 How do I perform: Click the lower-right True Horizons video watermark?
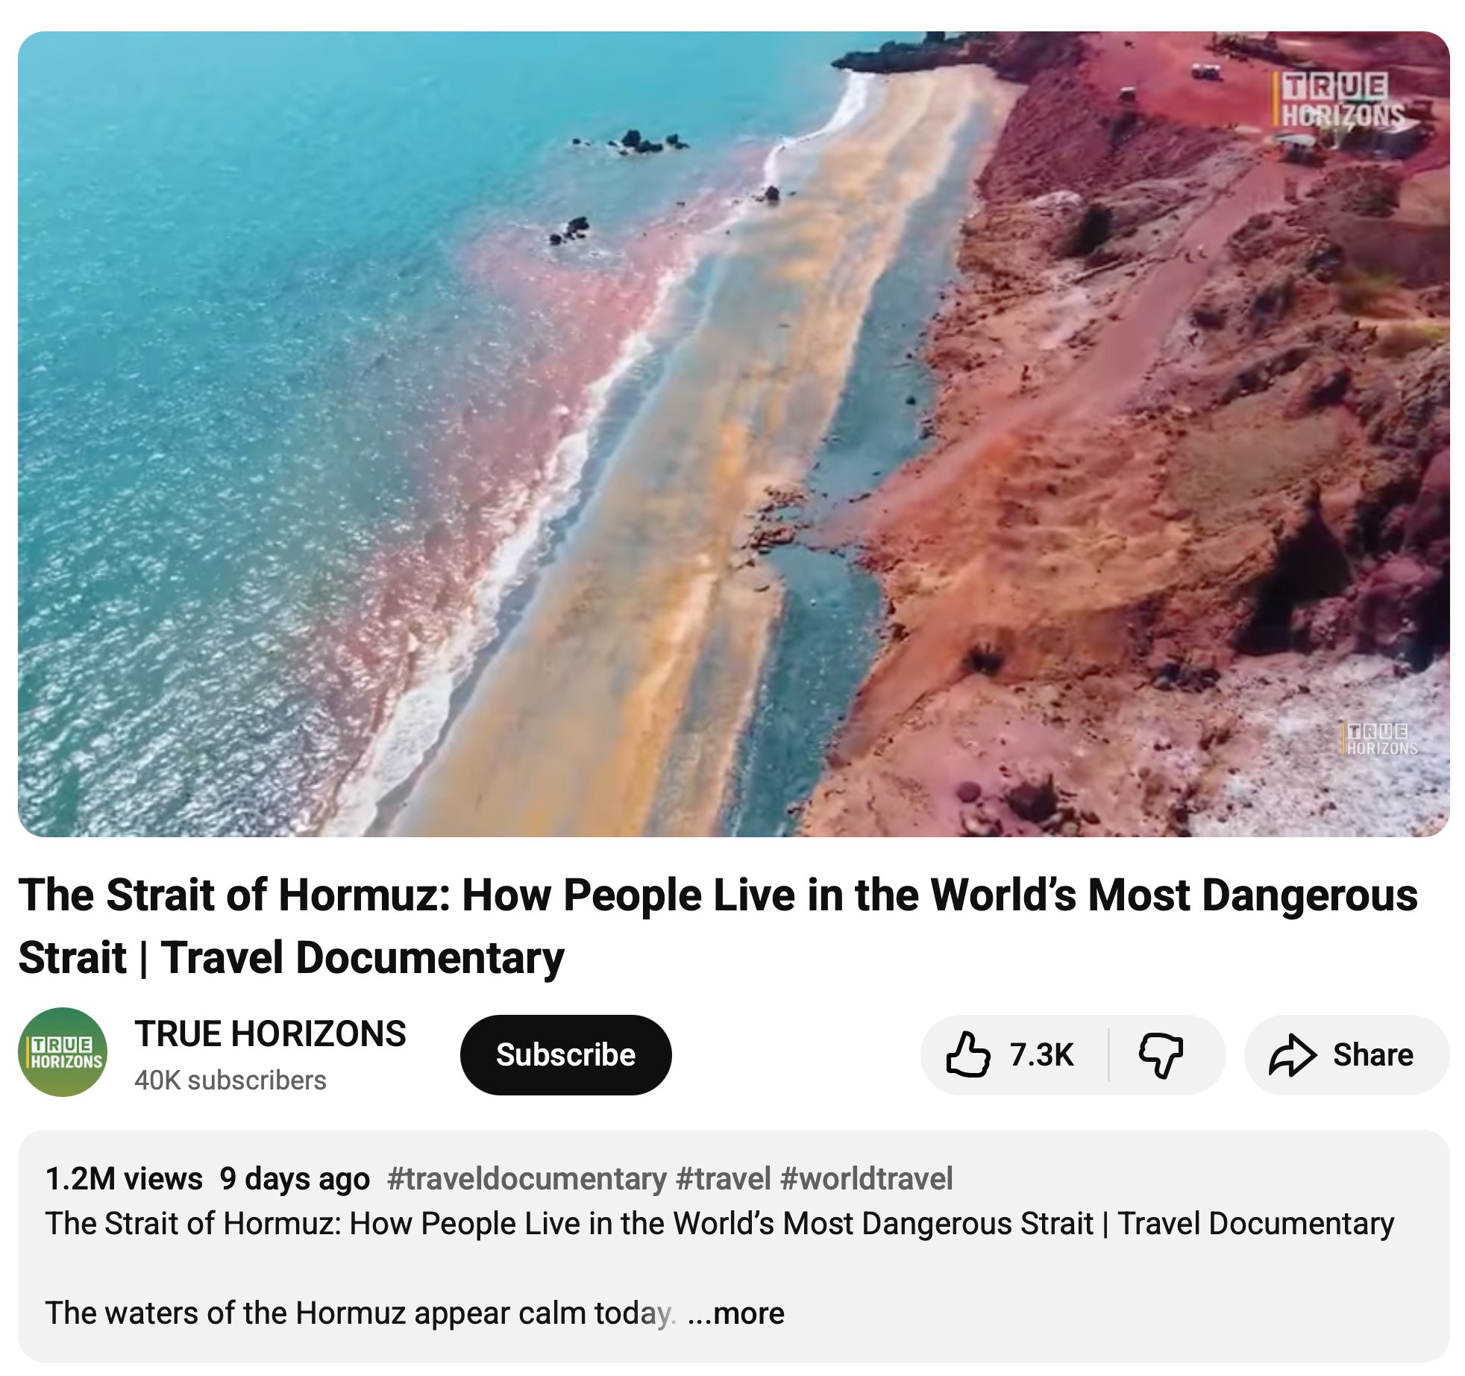click(x=1380, y=739)
